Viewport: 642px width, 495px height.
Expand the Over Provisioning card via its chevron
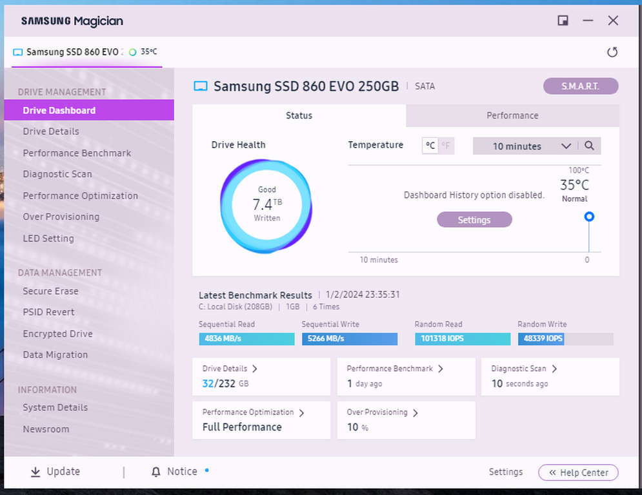(x=416, y=412)
